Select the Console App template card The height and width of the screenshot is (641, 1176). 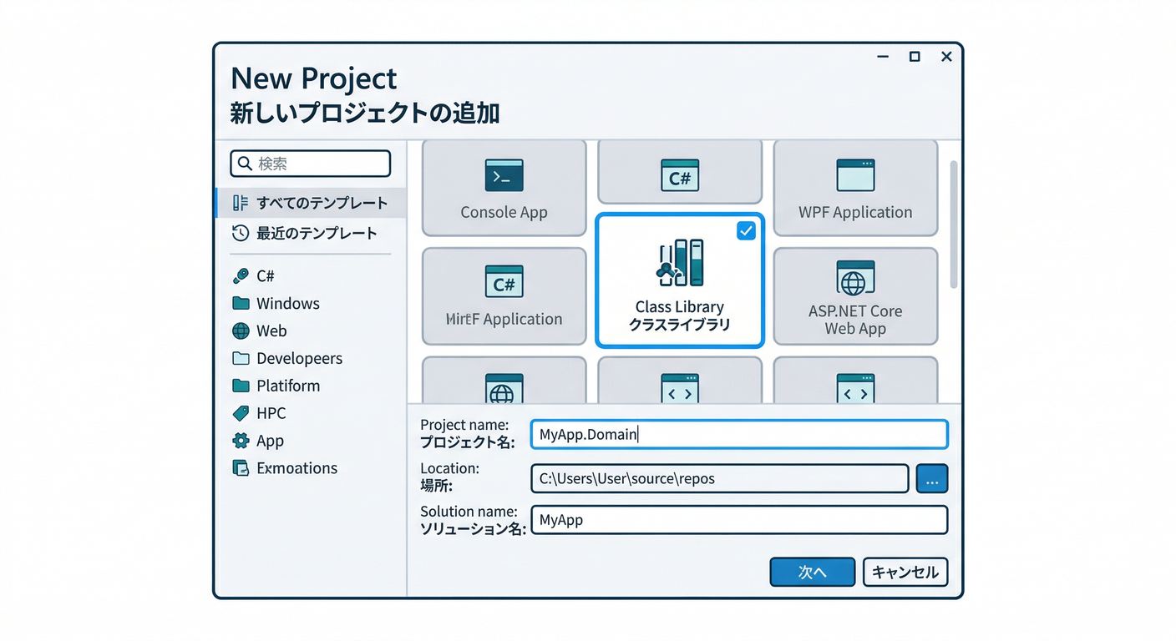(504, 189)
